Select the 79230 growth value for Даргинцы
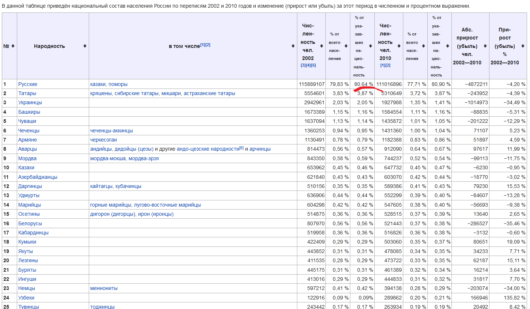This screenshot has height=309, width=530. (481, 186)
